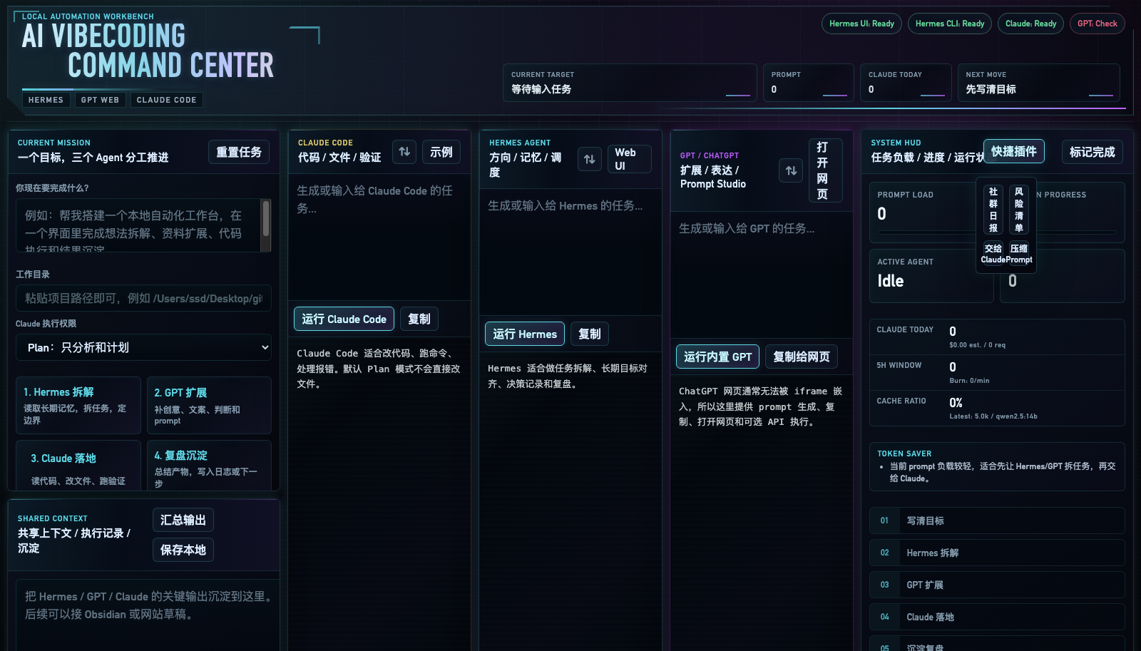This screenshot has height=651, width=1141.
Task: Click the CLAUDE TODAY header card
Action: pos(906,83)
